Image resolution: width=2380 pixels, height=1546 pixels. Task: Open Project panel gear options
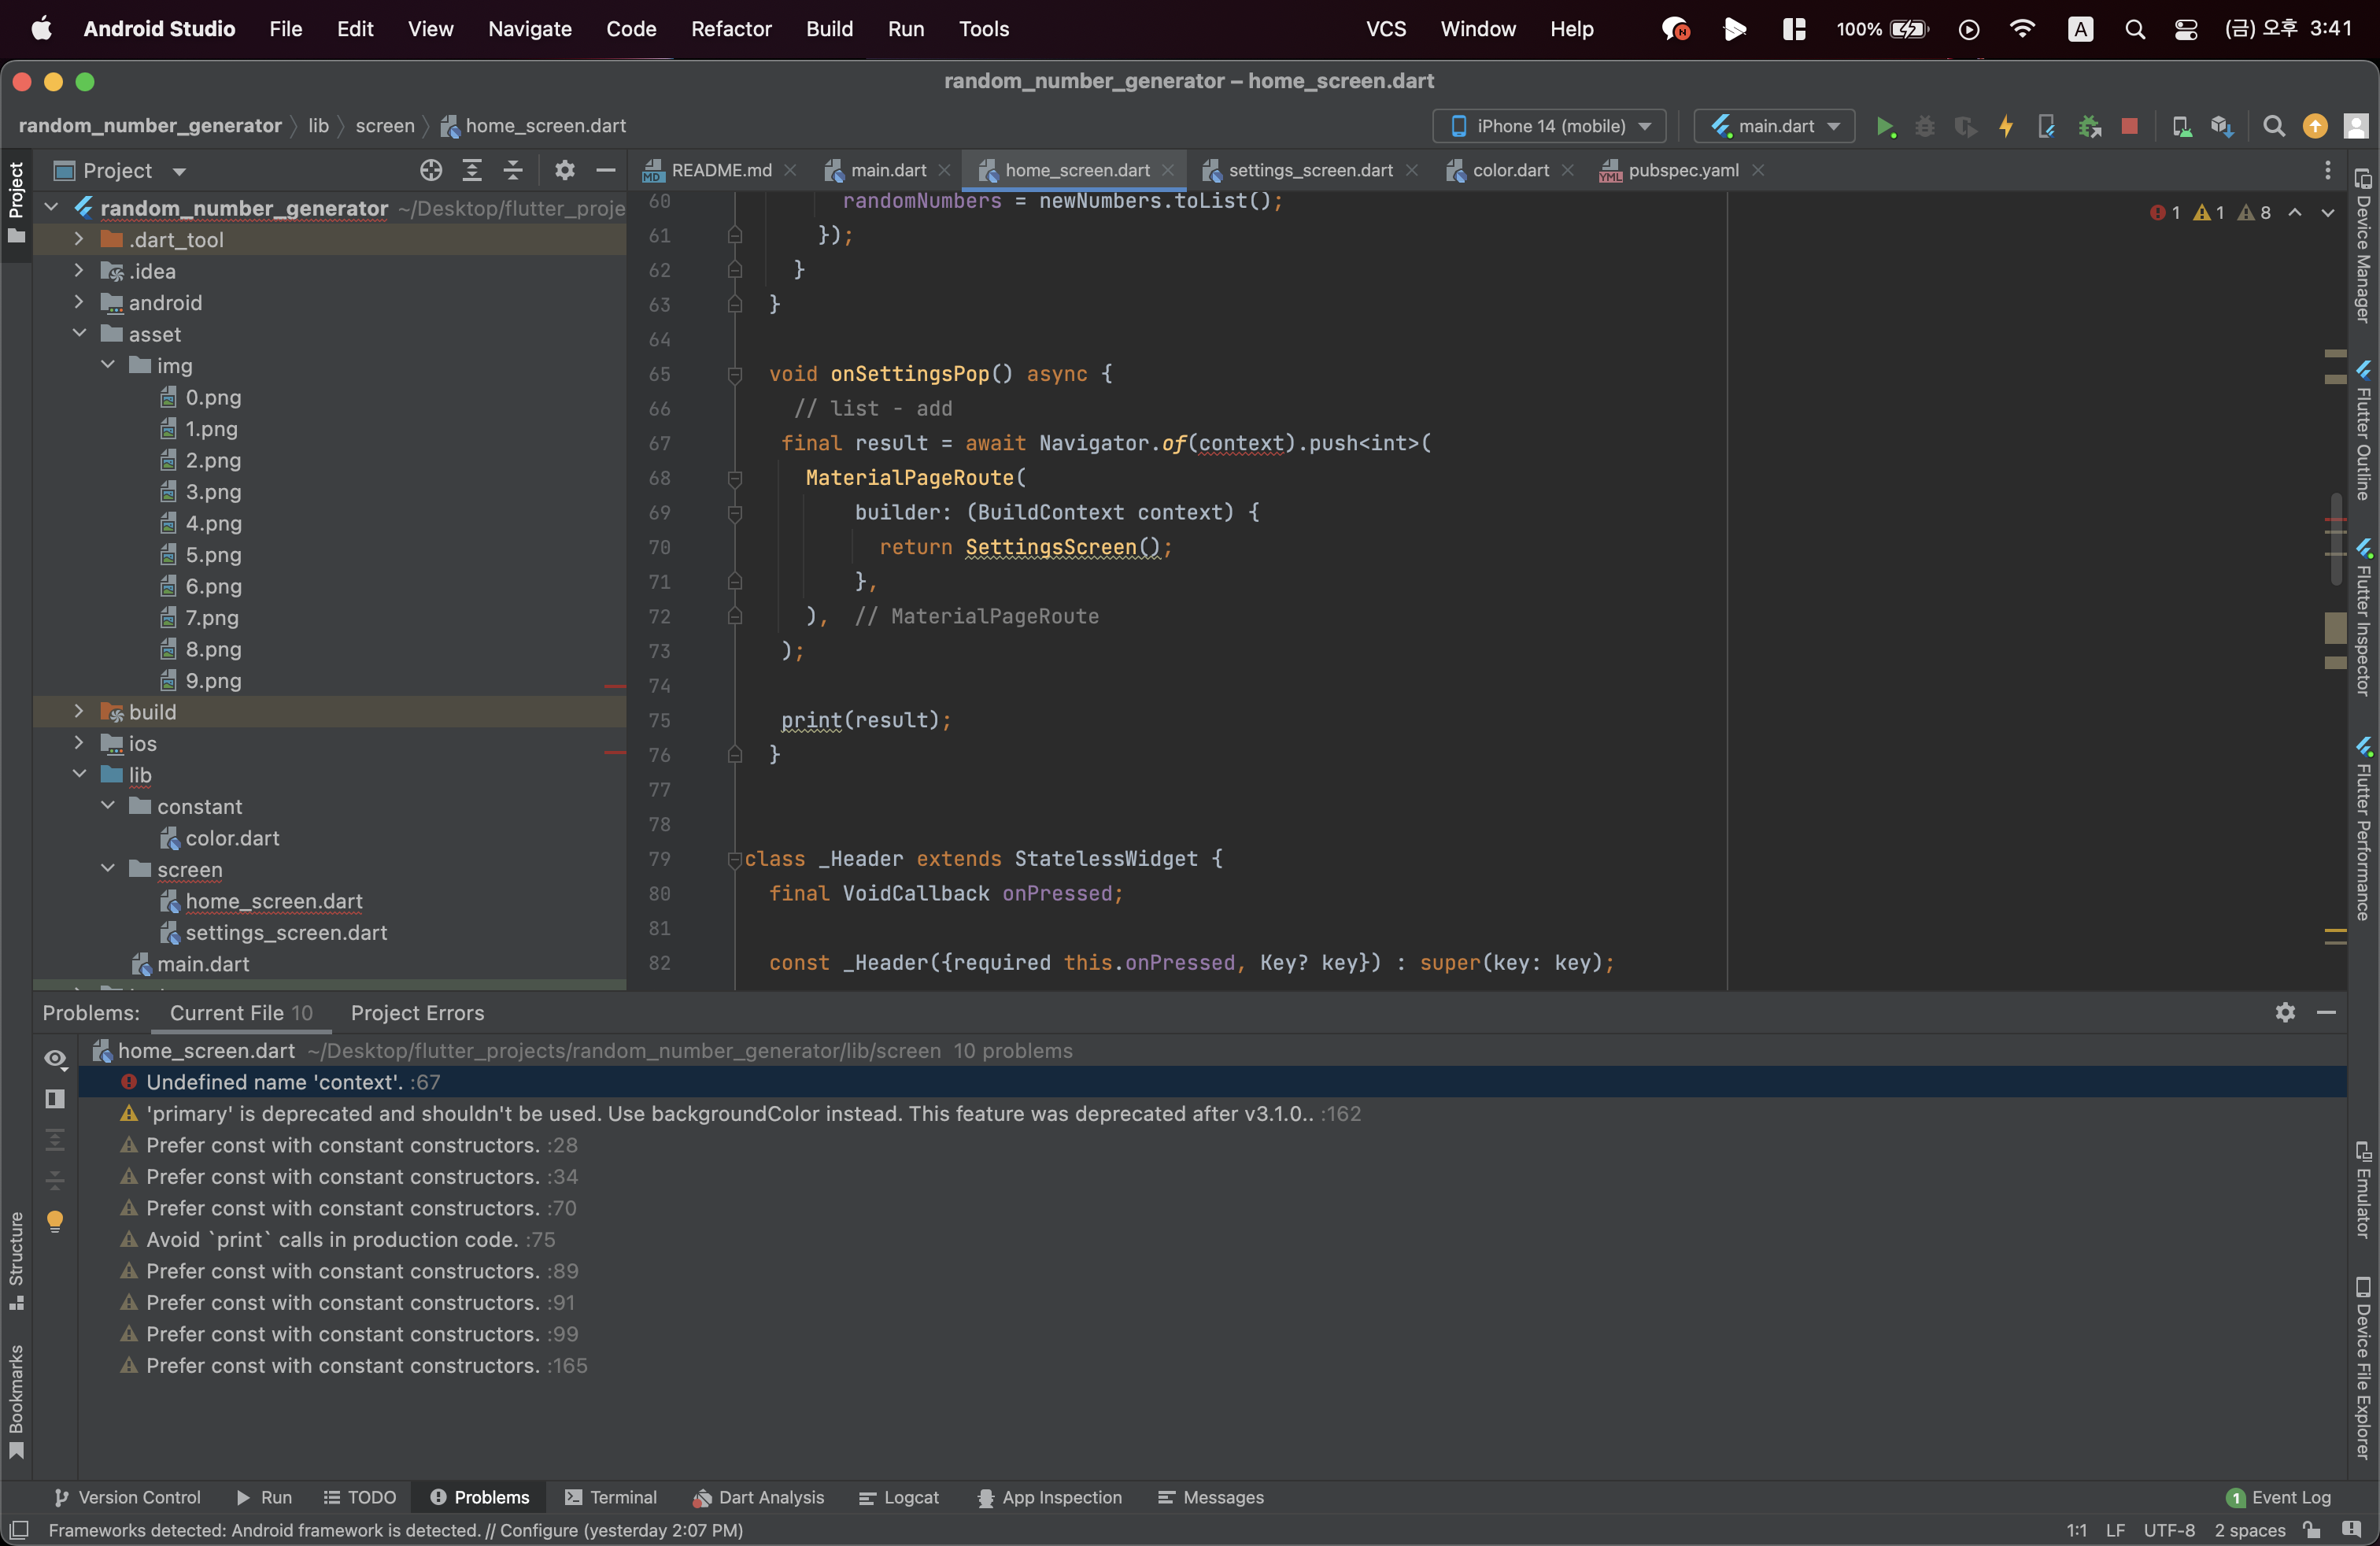point(565,170)
